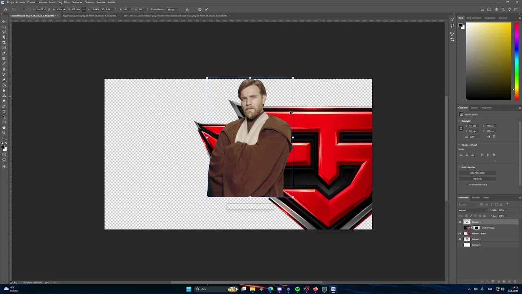Select the Frame tool

coord(4,48)
